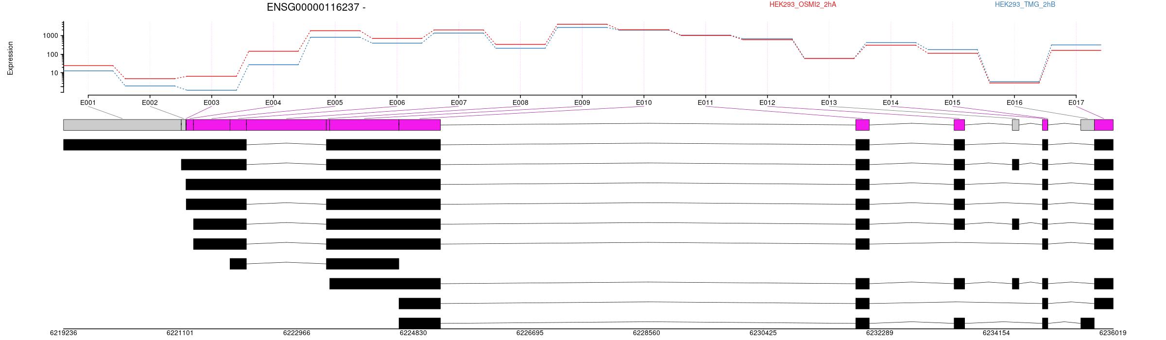Click the small gray exon between magenta exons
The width and height of the screenshot is (1166, 340).
[1015, 125]
